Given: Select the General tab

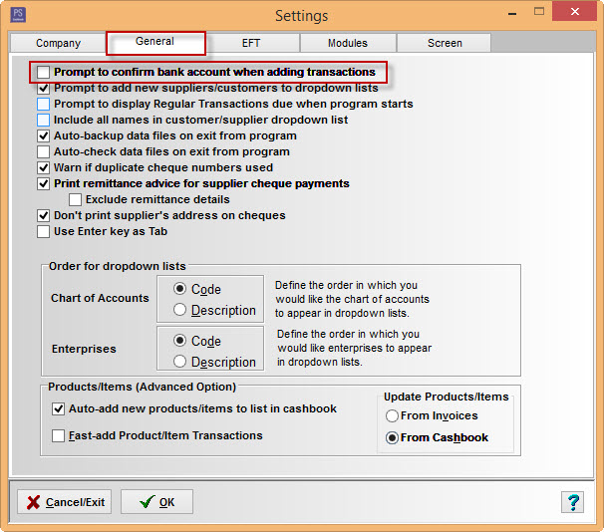Looking at the screenshot, I should [155, 42].
